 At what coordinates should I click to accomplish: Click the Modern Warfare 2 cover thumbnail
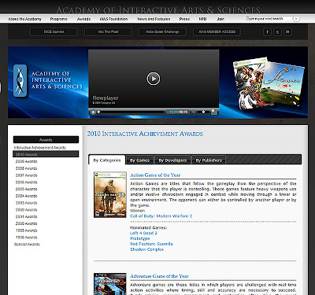(x=110, y=194)
